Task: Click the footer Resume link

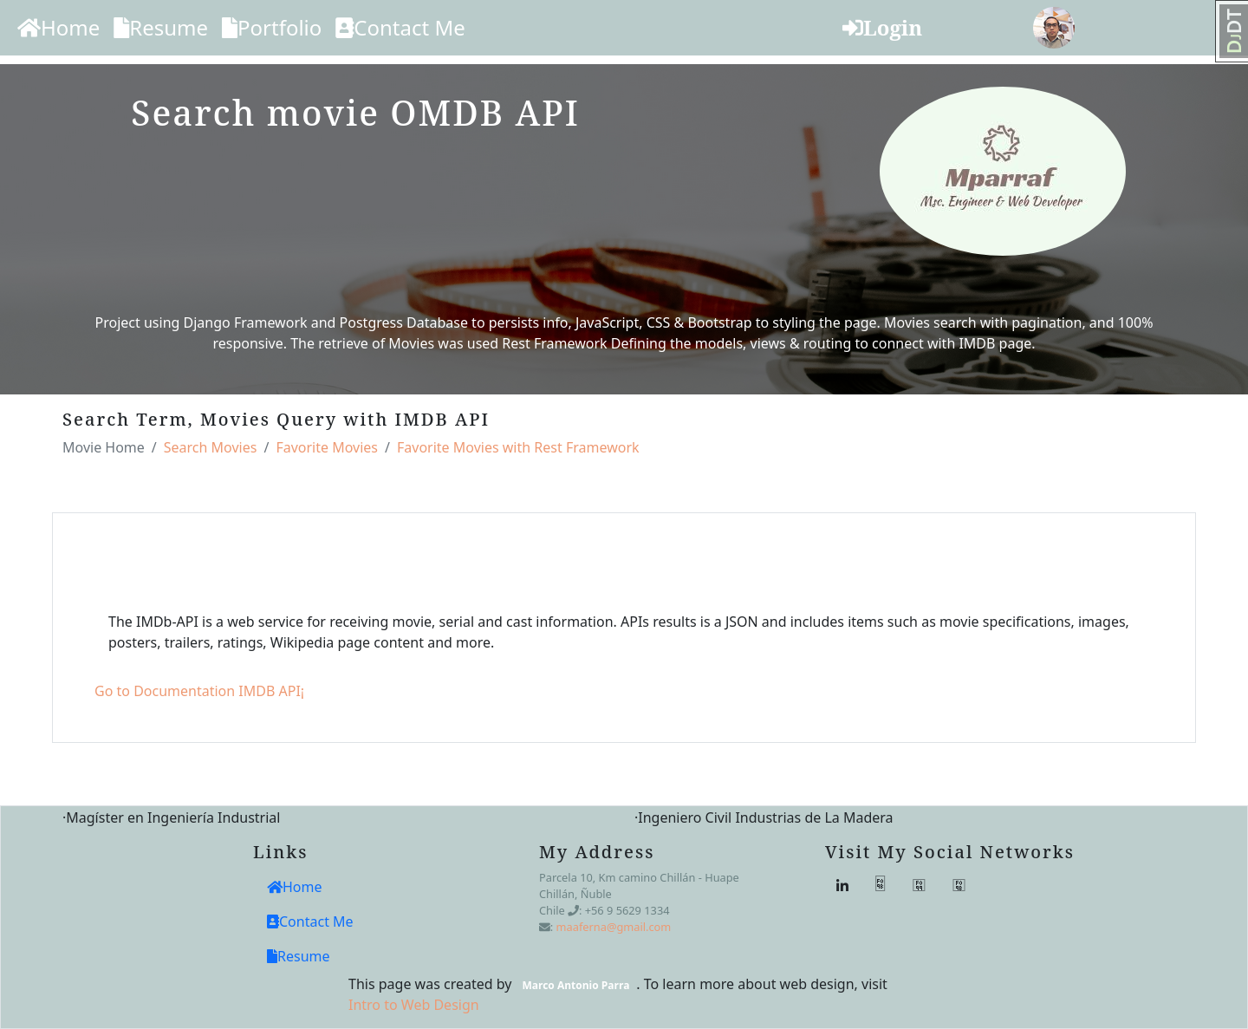Action: (x=298, y=956)
